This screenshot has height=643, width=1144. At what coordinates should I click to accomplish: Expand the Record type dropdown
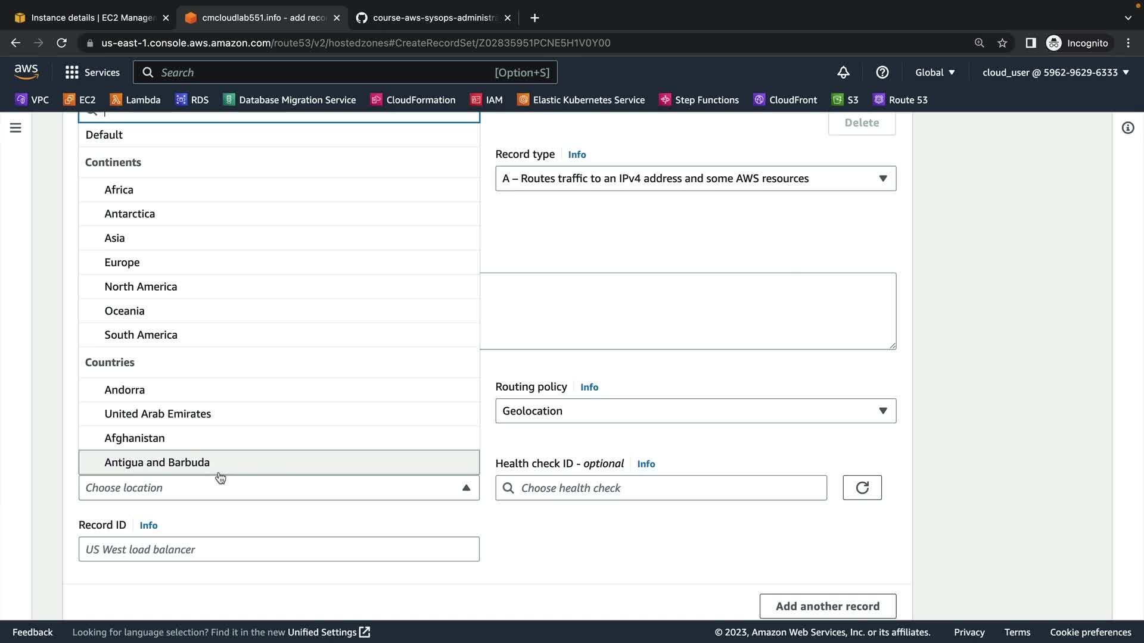[695, 179]
